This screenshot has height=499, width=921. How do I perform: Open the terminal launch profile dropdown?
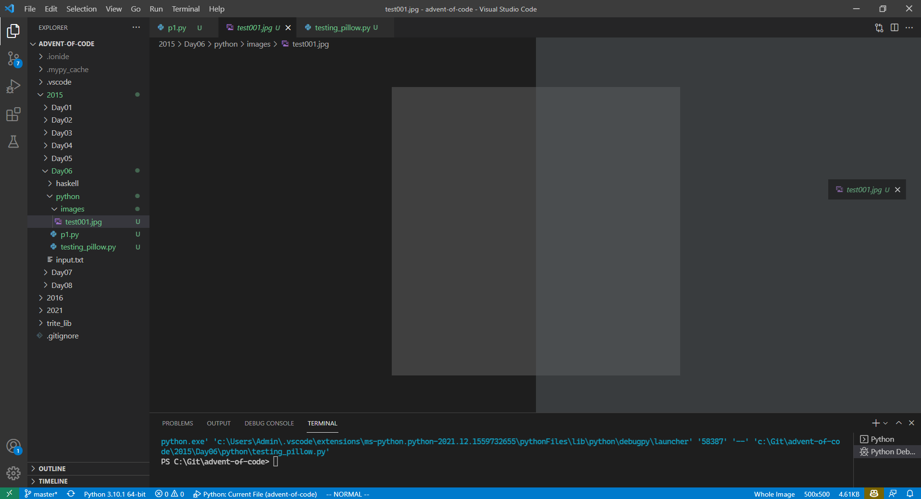(x=885, y=423)
